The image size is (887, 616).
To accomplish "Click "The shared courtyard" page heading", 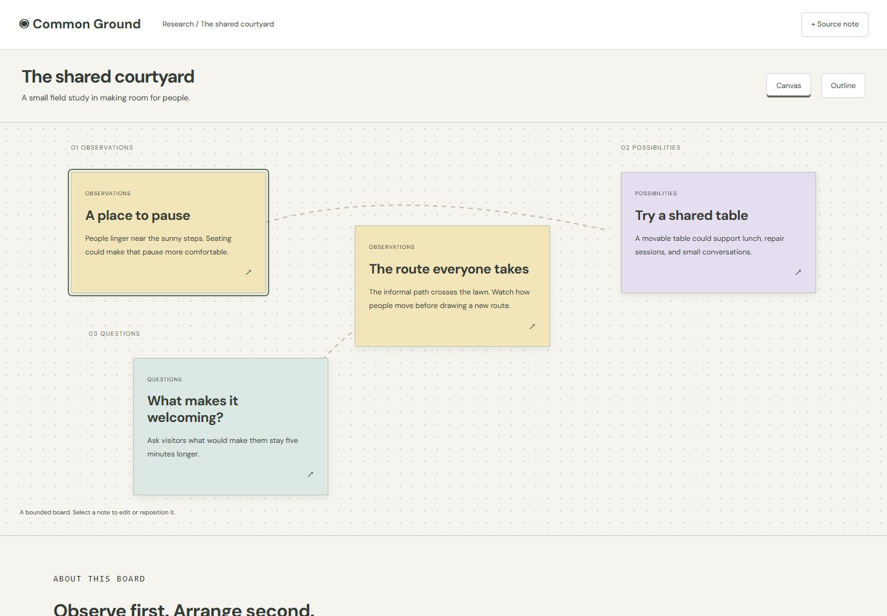I will pos(108,76).
